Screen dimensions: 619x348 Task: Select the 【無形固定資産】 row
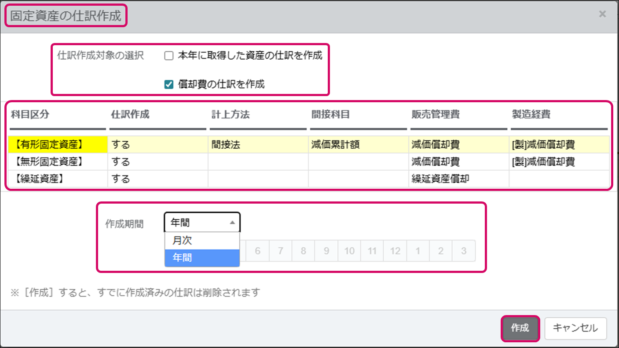[x=57, y=162]
